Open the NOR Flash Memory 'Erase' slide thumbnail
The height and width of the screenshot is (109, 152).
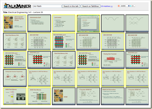39,78
